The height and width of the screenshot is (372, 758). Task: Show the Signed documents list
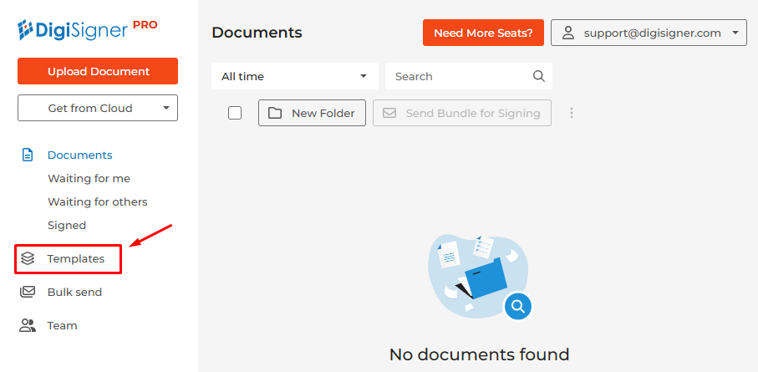point(67,225)
